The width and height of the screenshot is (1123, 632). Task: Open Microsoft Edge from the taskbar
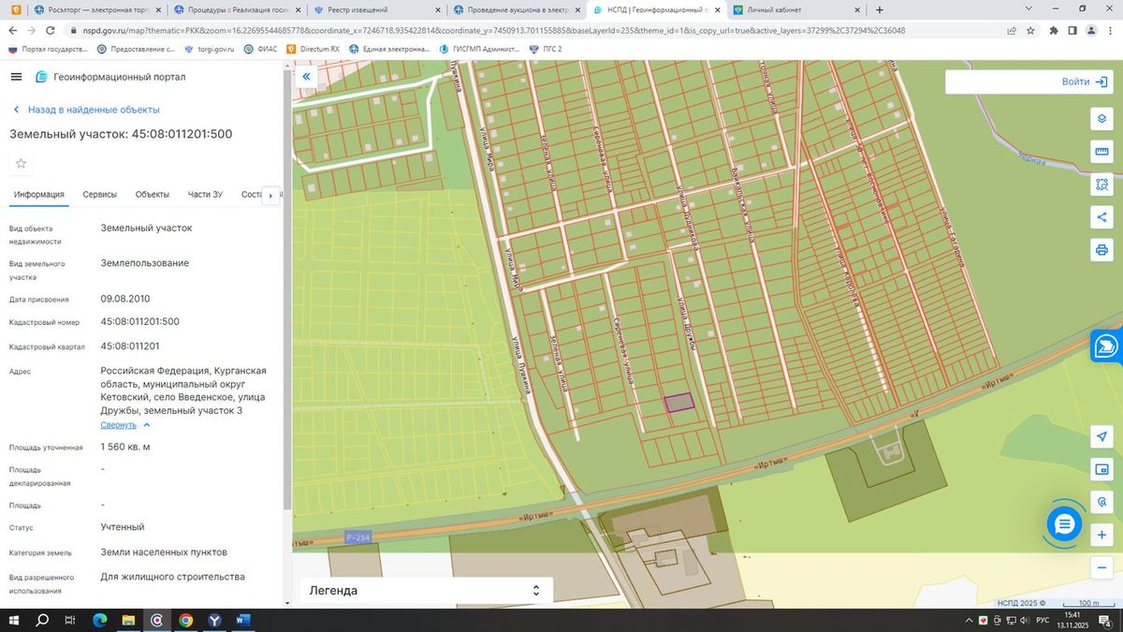click(100, 620)
